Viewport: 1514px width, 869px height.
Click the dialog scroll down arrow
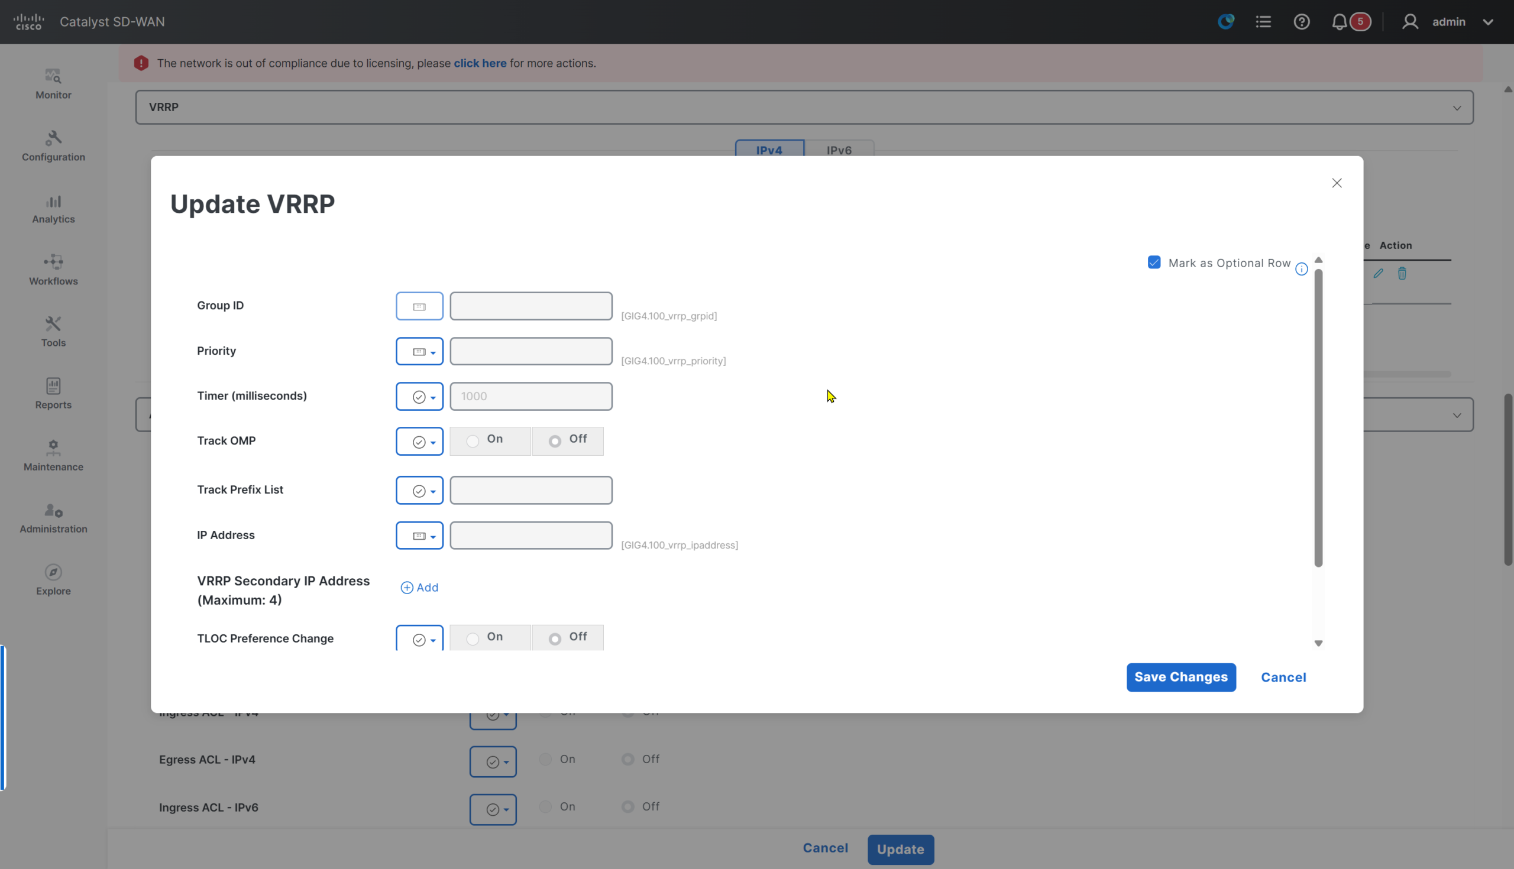pos(1318,643)
